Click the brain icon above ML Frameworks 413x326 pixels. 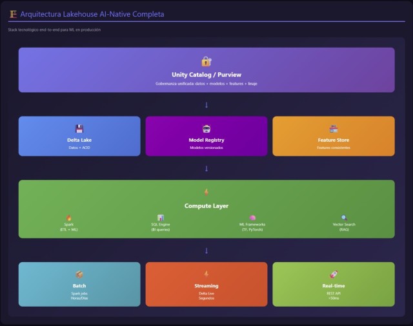tap(253, 218)
